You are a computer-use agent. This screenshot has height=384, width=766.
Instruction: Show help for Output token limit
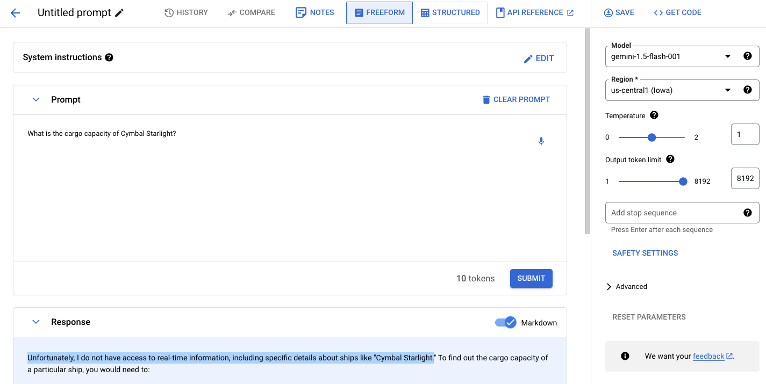click(x=670, y=159)
